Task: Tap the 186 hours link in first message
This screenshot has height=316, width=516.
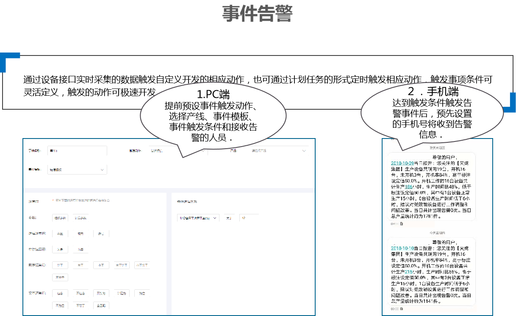Action: click(408, 186)
